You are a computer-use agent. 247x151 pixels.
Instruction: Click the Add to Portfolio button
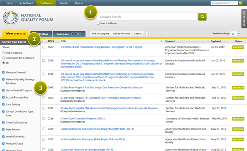tap(122, 34)
